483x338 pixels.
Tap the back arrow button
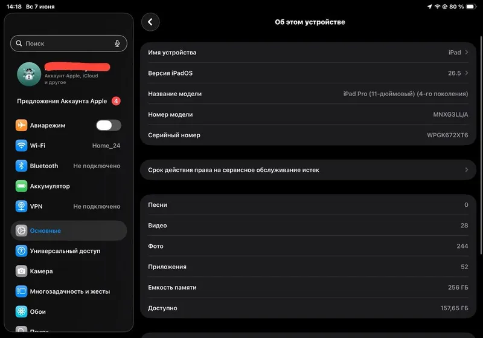(150, 22)
